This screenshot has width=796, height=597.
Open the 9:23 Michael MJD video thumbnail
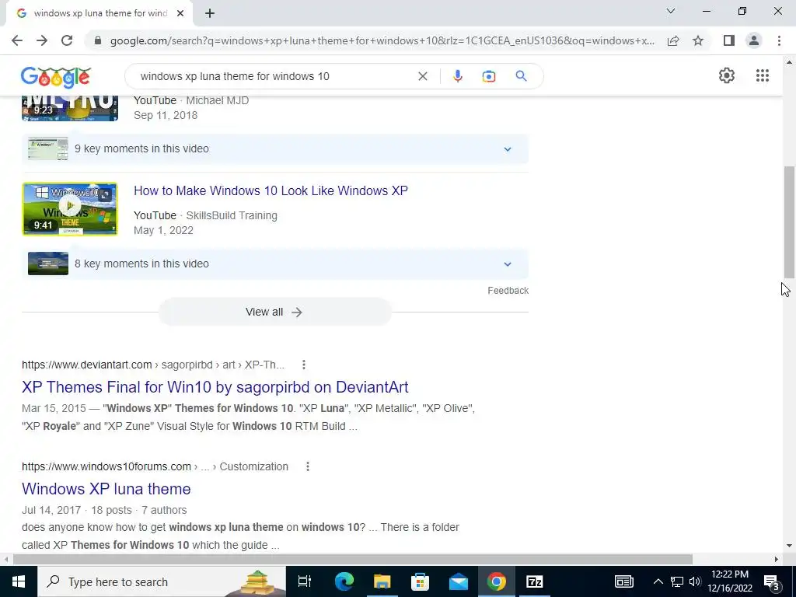(x=69, y=107)
